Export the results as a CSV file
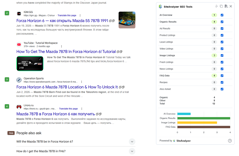Image resolution: width=239 pixels, height=156 pixels. [226, 6]
